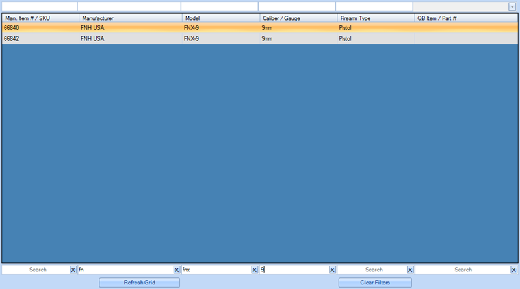The height and width of the screenshot is (289, 520).
Task: Sort by Man. Item # / SKU column header
Action: pos(40,18)
